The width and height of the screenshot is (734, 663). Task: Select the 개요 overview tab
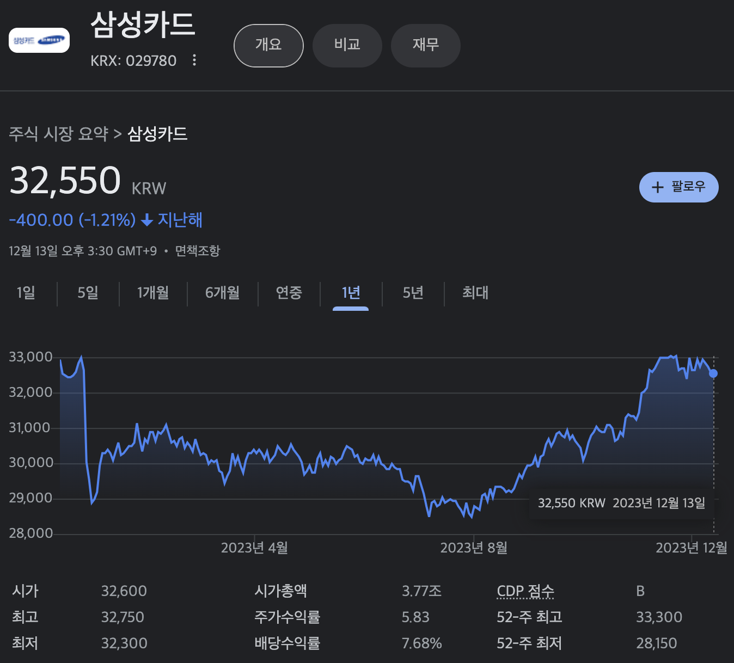tap(268, 46)
